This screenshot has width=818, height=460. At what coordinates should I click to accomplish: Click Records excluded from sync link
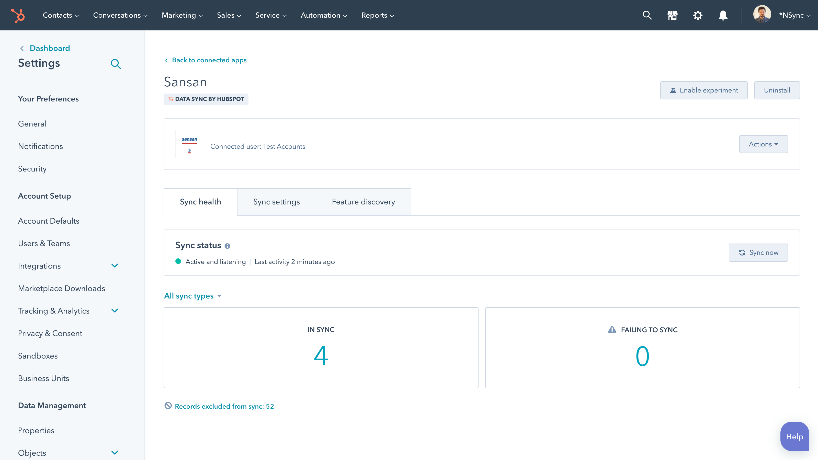click(224, 406)
